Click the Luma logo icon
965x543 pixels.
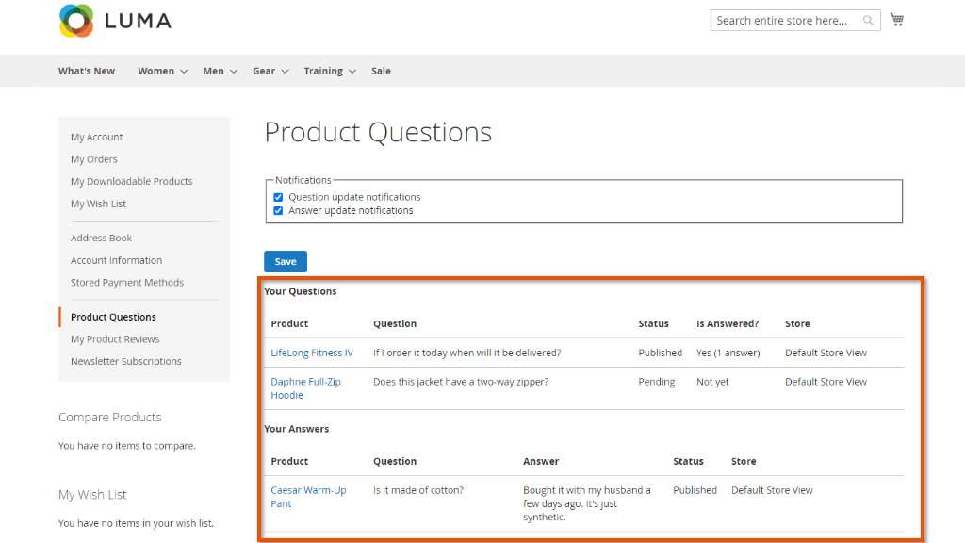coord(76,21)
